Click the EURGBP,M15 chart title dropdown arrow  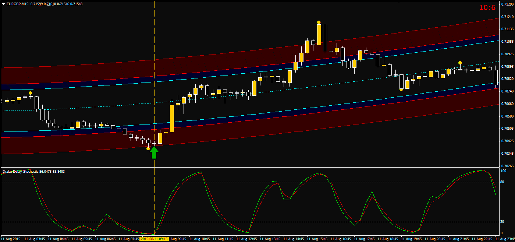click(4, 3)
